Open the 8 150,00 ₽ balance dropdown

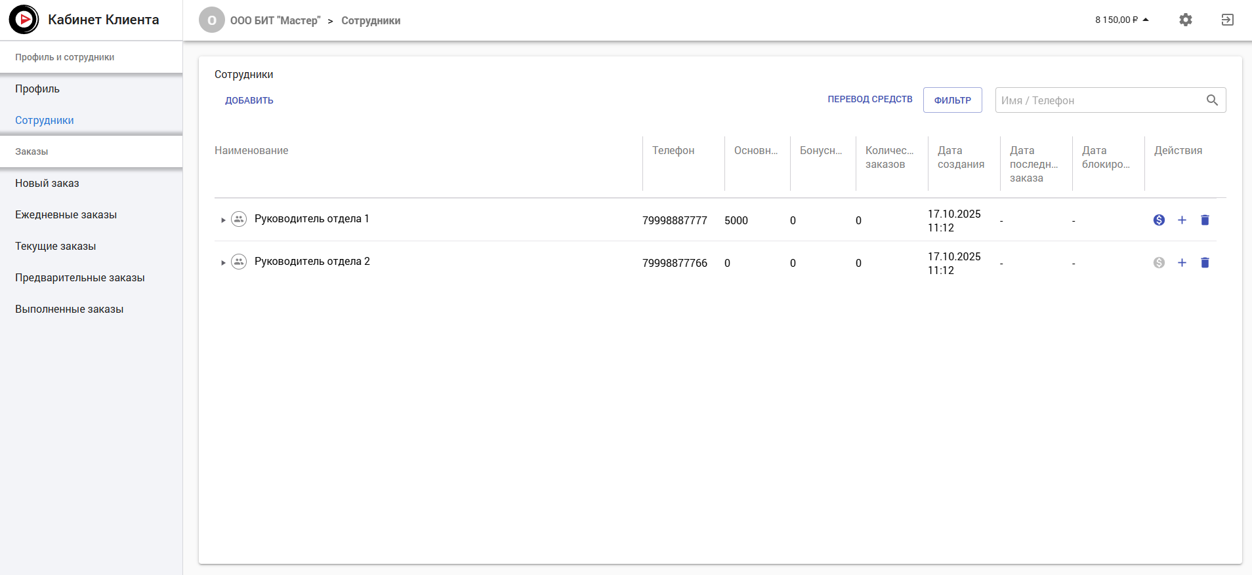(1121, 20)
